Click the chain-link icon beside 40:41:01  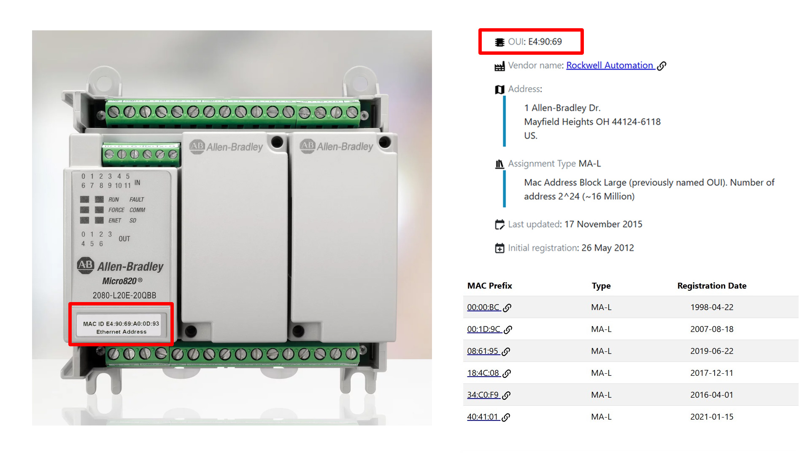506,418
